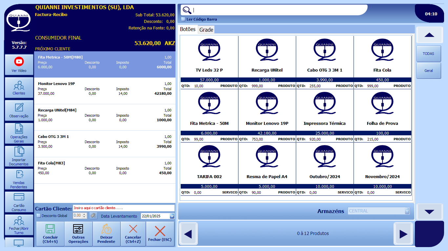The width and height of the screenshot is (448, 251).
Task: Select the Geral category button
Action: coord(429,71)
